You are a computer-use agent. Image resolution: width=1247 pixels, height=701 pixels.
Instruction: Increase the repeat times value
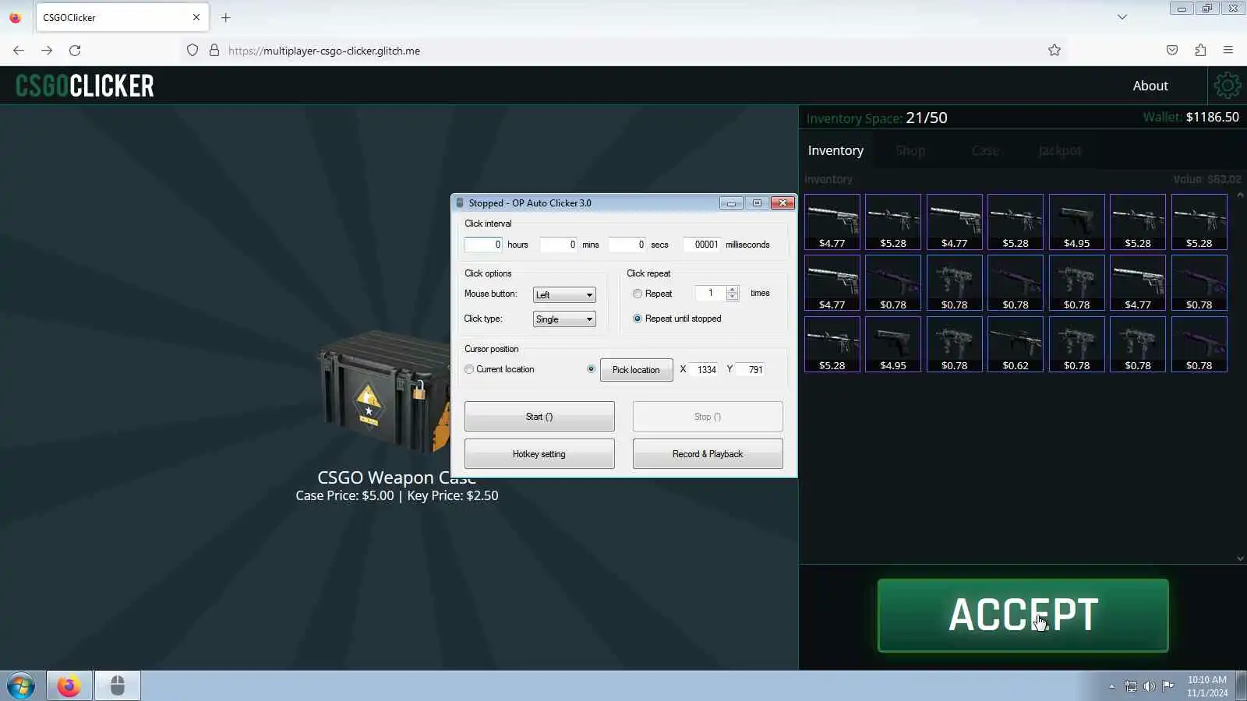coord(732,290)
